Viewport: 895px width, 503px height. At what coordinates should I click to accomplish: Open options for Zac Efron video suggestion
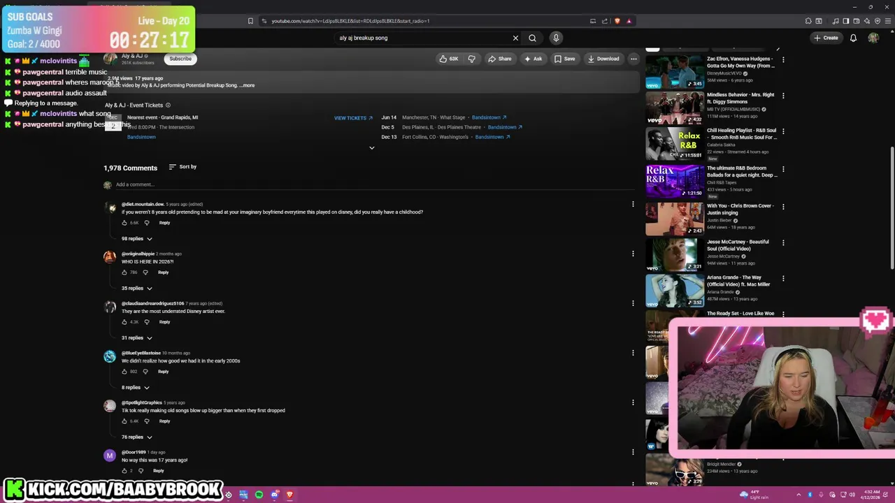point(783,60)
